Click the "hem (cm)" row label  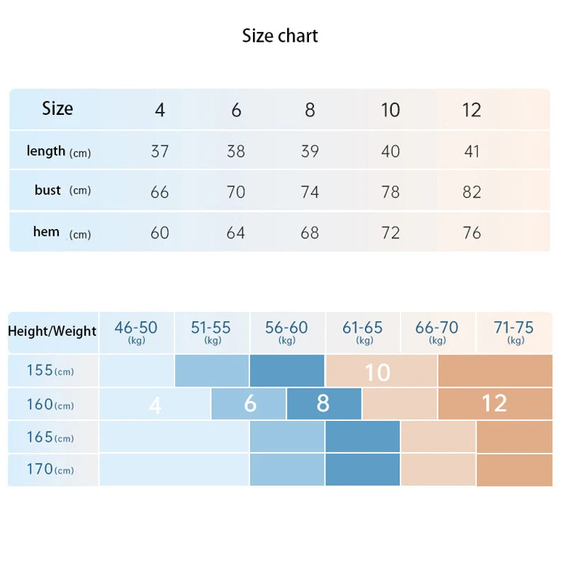point(61,232)
